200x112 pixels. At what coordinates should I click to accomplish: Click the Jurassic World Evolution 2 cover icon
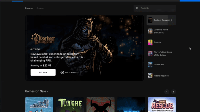pyautogui.click(x=150, y=31)
